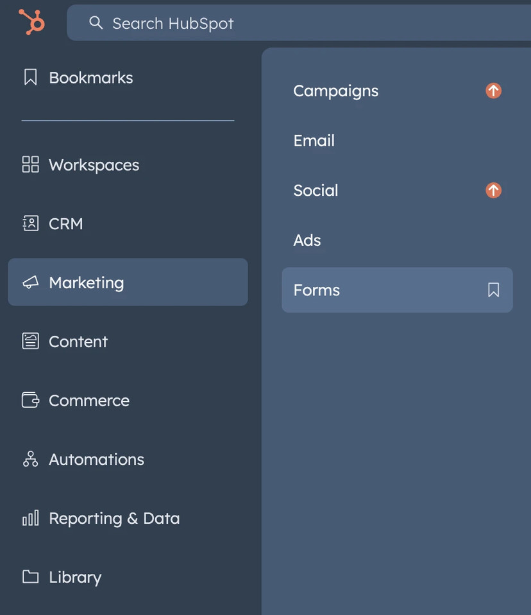
Task: Click the Reporting & Data bar chart icon
Action: point(29,516)
